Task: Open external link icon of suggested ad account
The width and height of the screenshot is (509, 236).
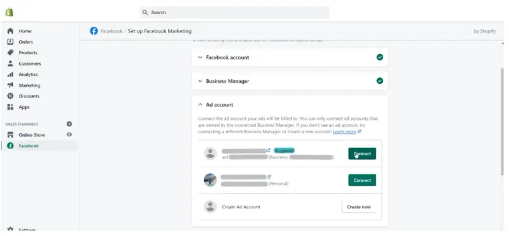Action: 268,150
